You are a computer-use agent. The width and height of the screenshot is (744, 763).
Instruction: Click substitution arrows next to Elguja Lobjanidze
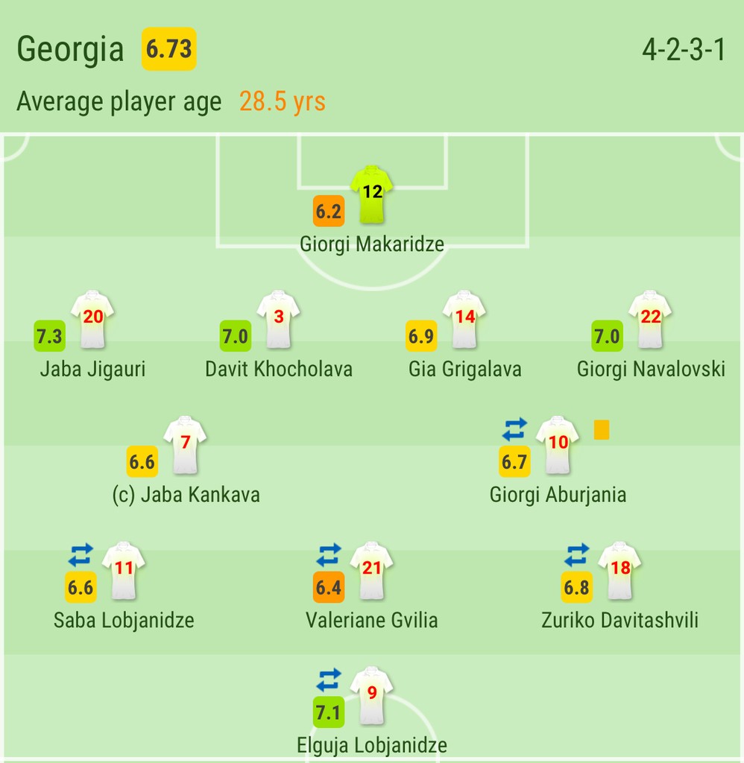coord(329,680)
